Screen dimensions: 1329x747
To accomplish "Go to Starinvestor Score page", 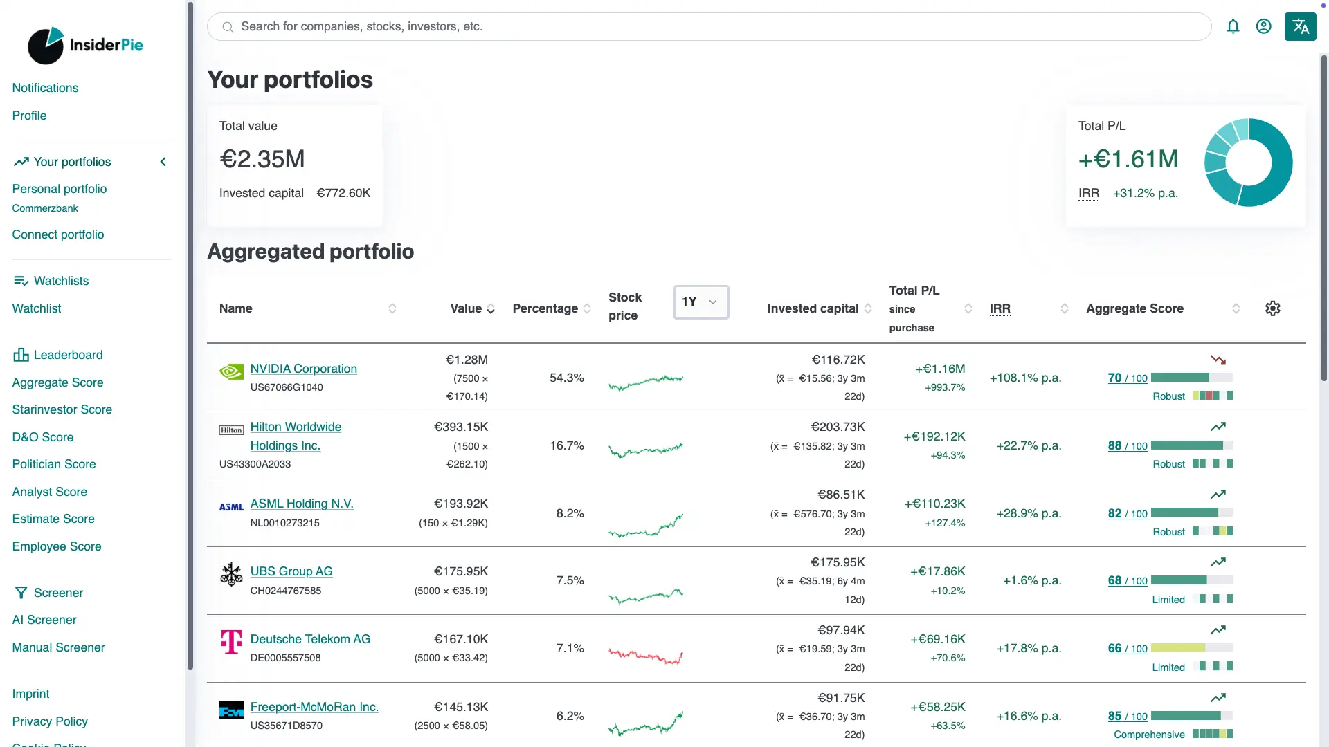I will pyautogui.click(x=62, y=409).
